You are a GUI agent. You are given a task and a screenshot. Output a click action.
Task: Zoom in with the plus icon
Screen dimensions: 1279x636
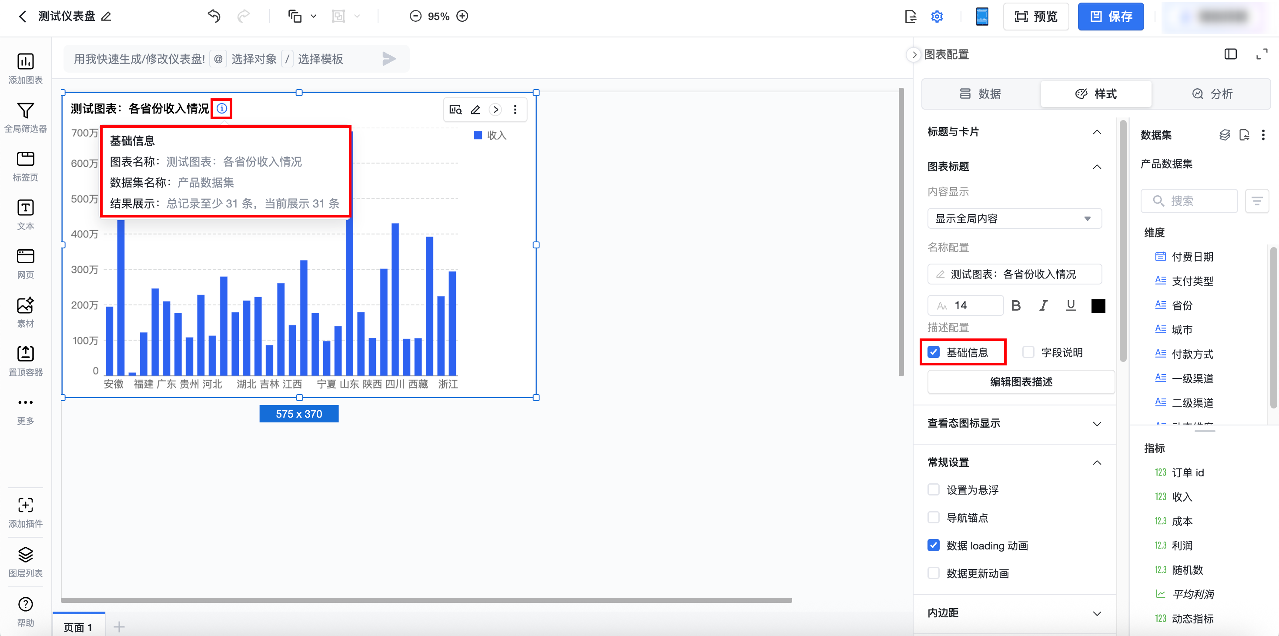point(462,17)
